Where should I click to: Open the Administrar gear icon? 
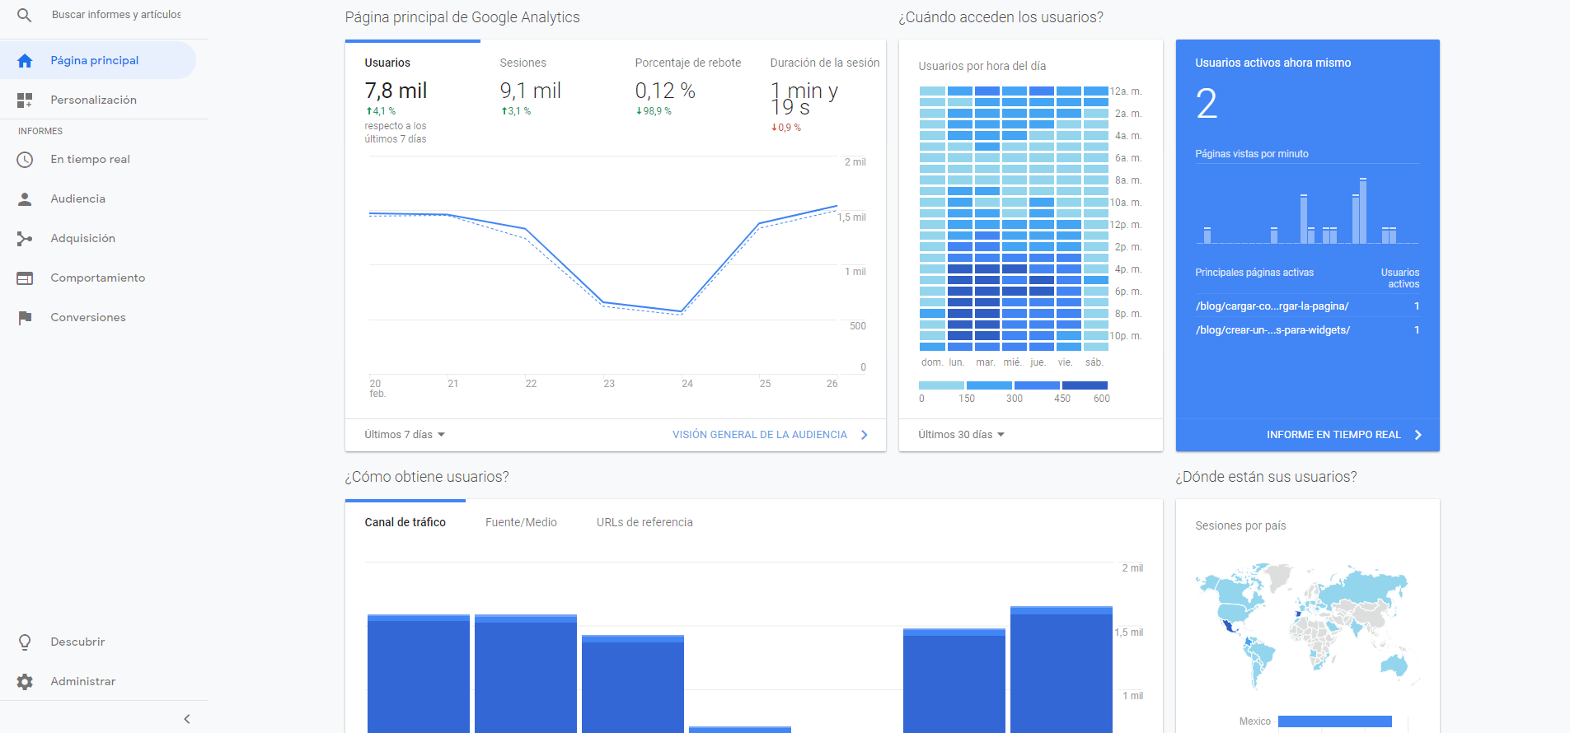pyautogui.click(x=25, y=682)
